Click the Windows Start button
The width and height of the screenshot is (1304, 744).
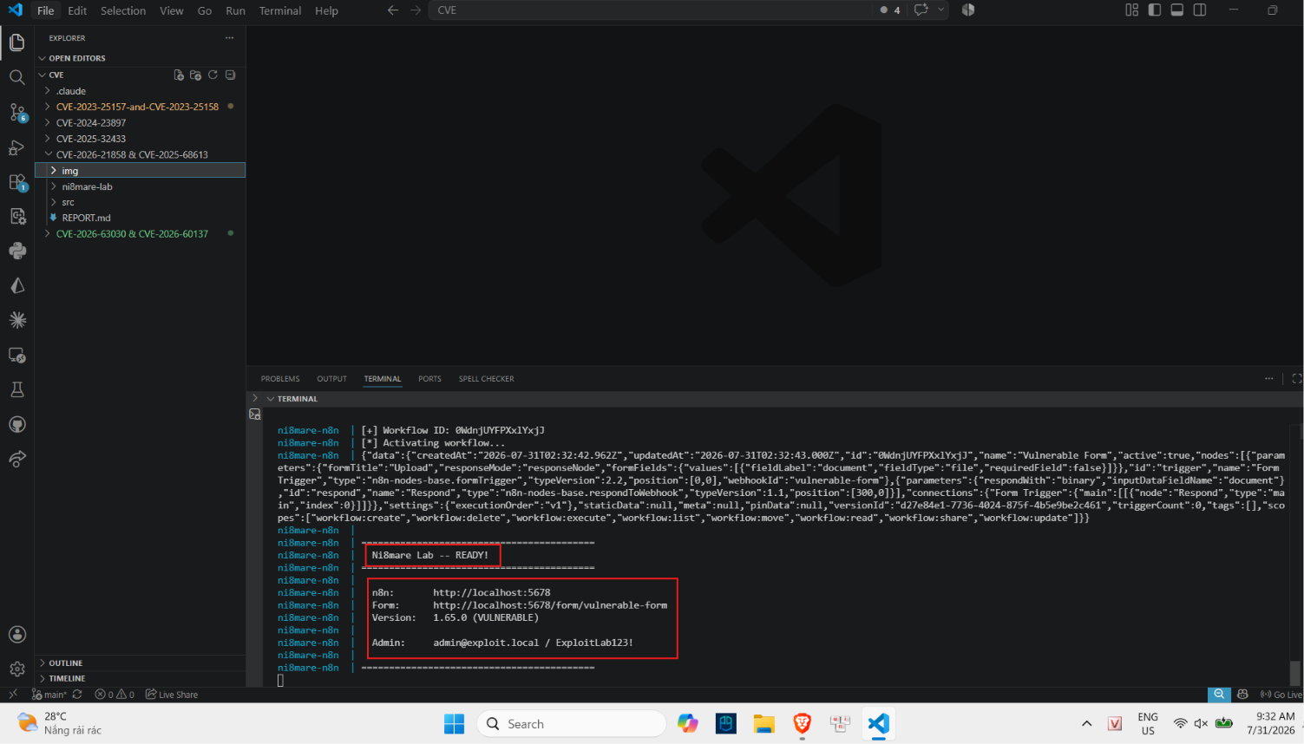454,724
